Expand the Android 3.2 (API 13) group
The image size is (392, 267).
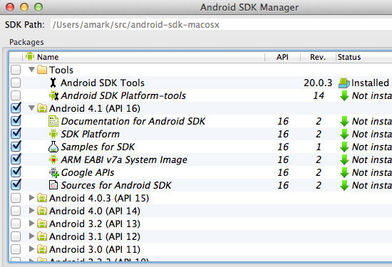point(31,223)
